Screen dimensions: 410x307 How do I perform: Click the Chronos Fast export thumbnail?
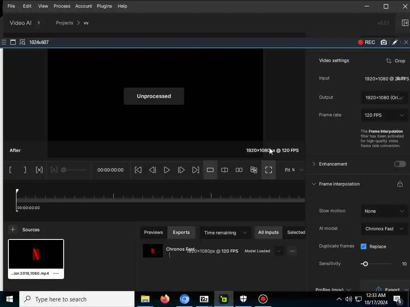153,251
